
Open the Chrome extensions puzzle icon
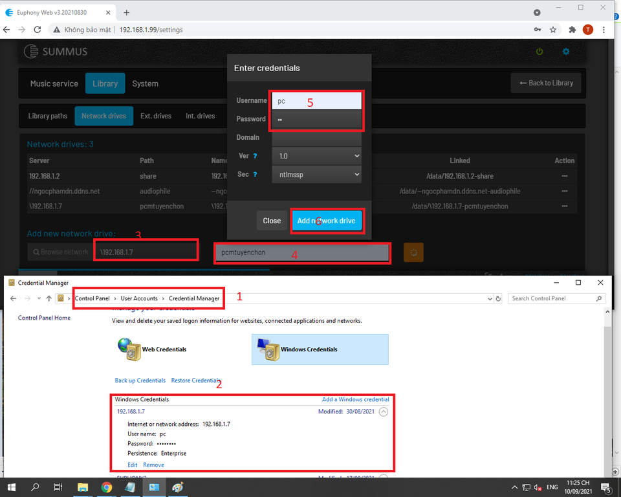coord(572,30)
